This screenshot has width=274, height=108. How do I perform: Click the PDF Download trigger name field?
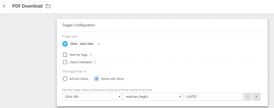tap(28, 6)
